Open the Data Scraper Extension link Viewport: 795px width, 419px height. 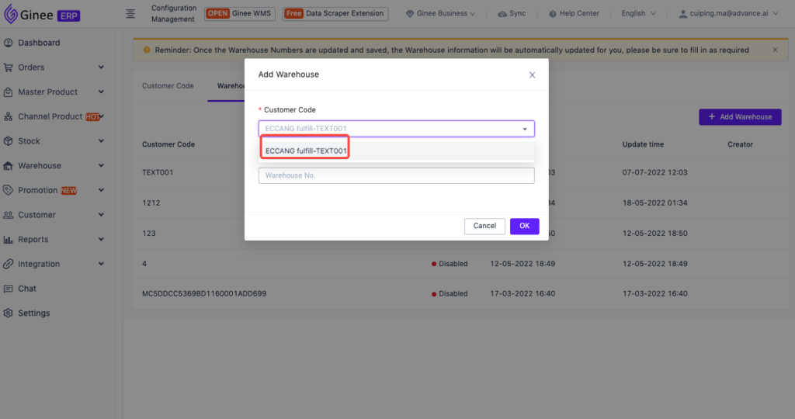point(335,14)
